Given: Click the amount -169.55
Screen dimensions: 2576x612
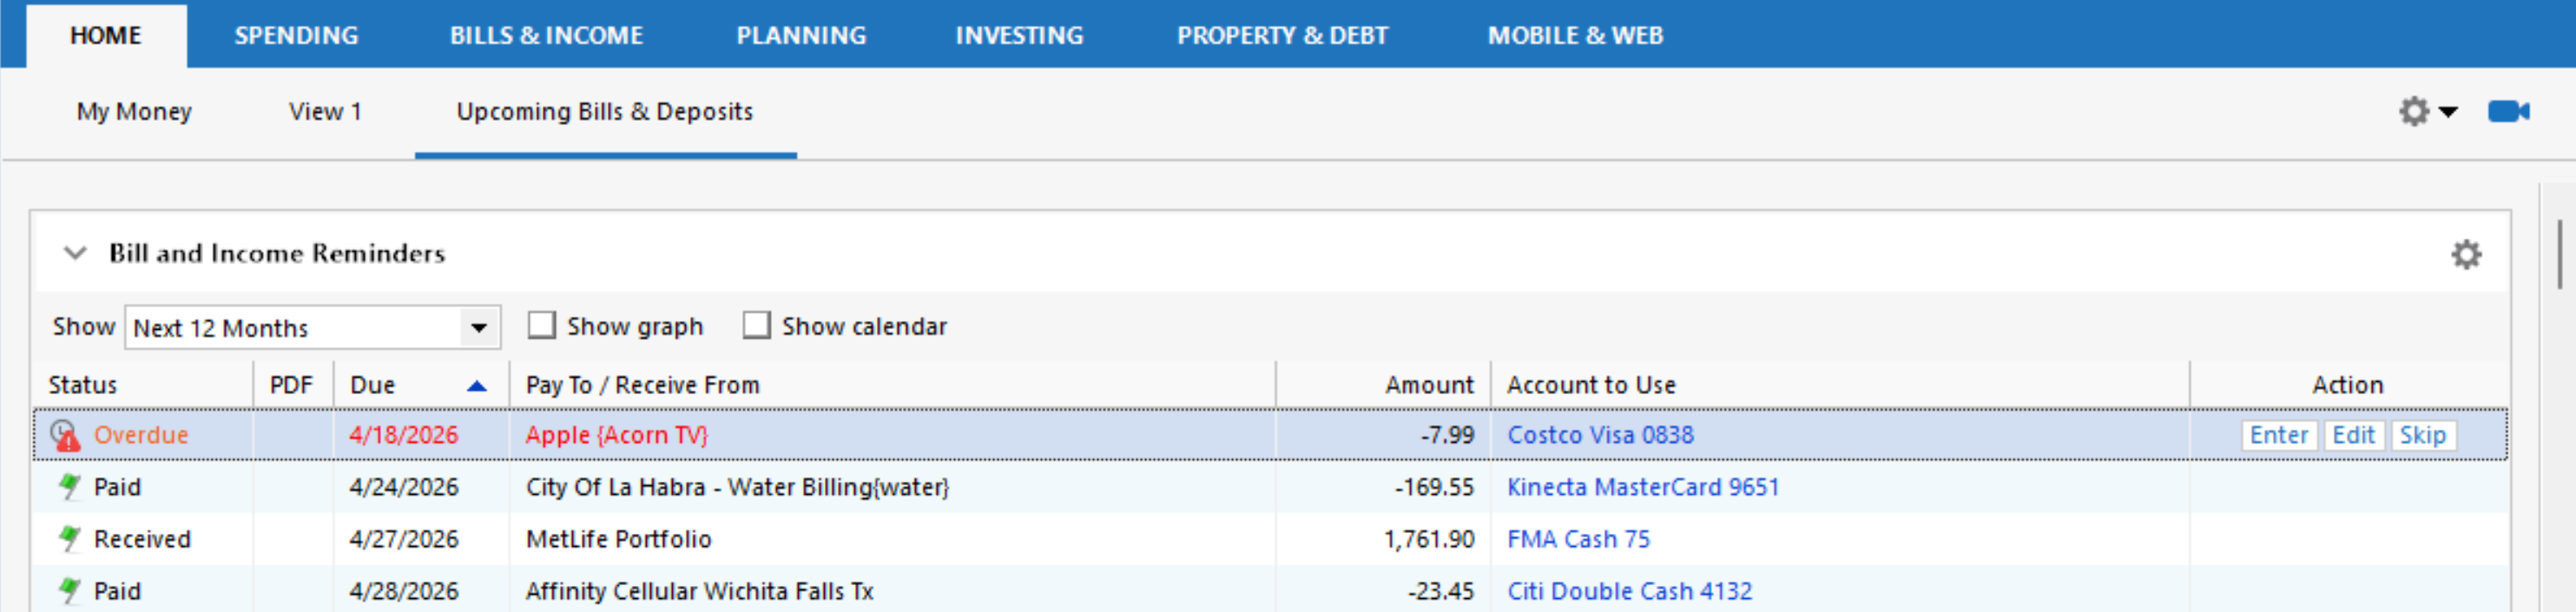Looking at the screenshot, I should tap(1434, 487).
